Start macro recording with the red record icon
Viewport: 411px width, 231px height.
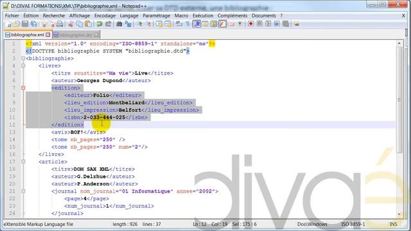point(251,24)
